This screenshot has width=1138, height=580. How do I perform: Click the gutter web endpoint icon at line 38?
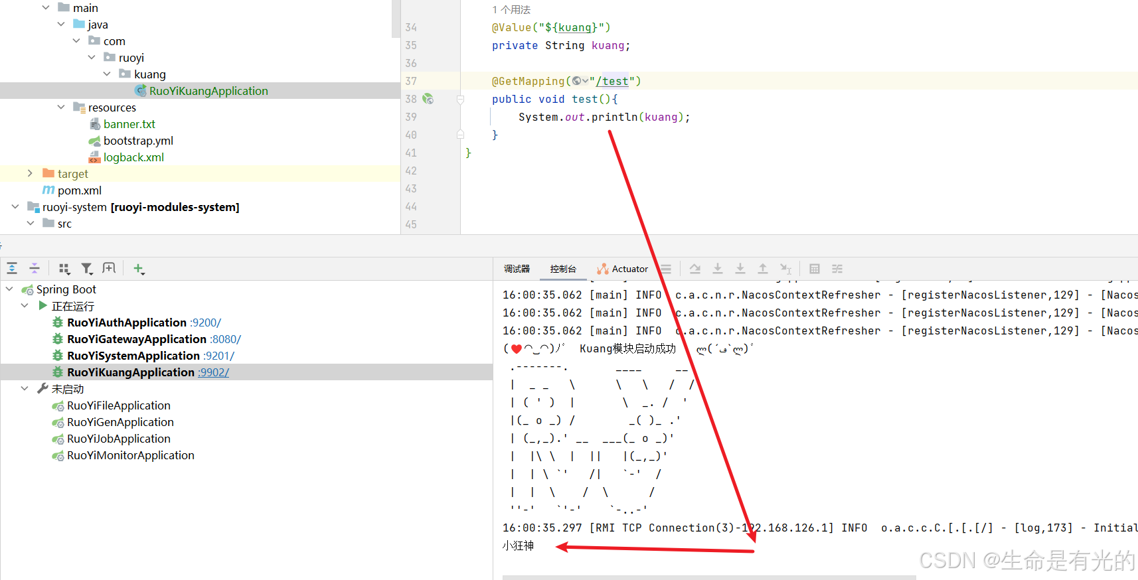(x=428, y=99)
